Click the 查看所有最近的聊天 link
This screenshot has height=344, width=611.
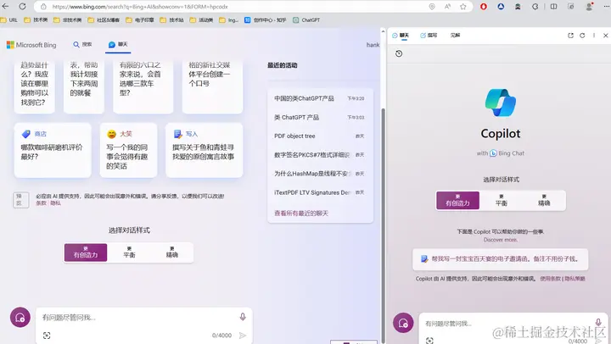pos(301,214)
